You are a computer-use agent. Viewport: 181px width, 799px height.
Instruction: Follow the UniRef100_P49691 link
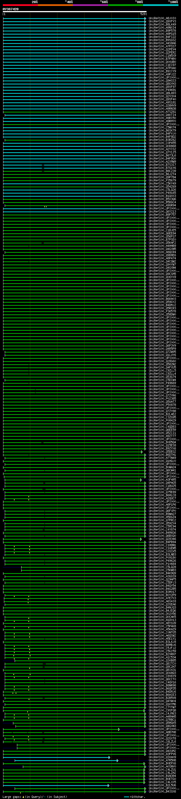coord(162,90)
